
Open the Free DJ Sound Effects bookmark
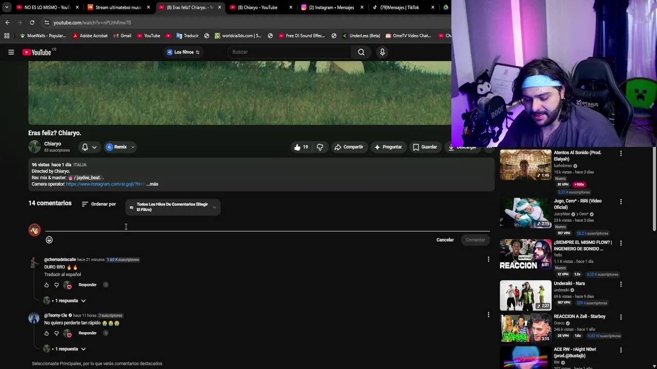302,36
